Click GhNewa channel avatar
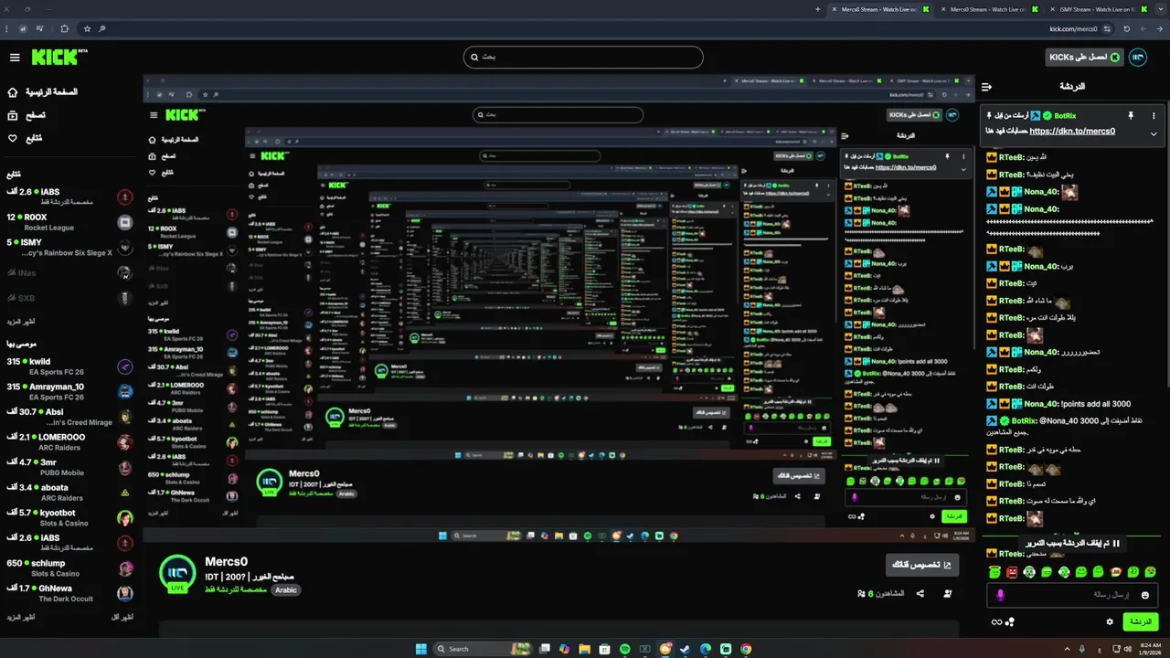Image resolution: width=1170 pixels, height=658 pixels. (x=125, y=593)
